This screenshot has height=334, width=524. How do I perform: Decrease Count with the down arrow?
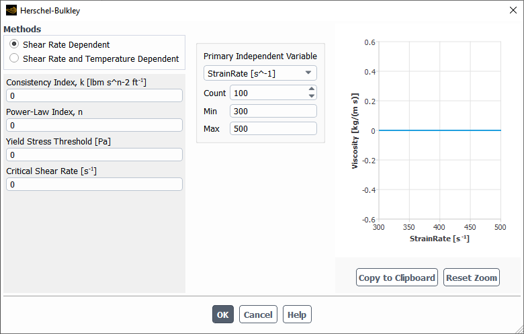(311, 96)
